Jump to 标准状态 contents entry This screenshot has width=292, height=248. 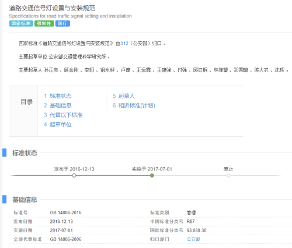(x=58, y=96)
